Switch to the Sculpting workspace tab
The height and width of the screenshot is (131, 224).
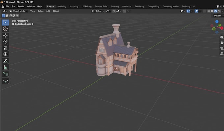(x=74, y=7)
